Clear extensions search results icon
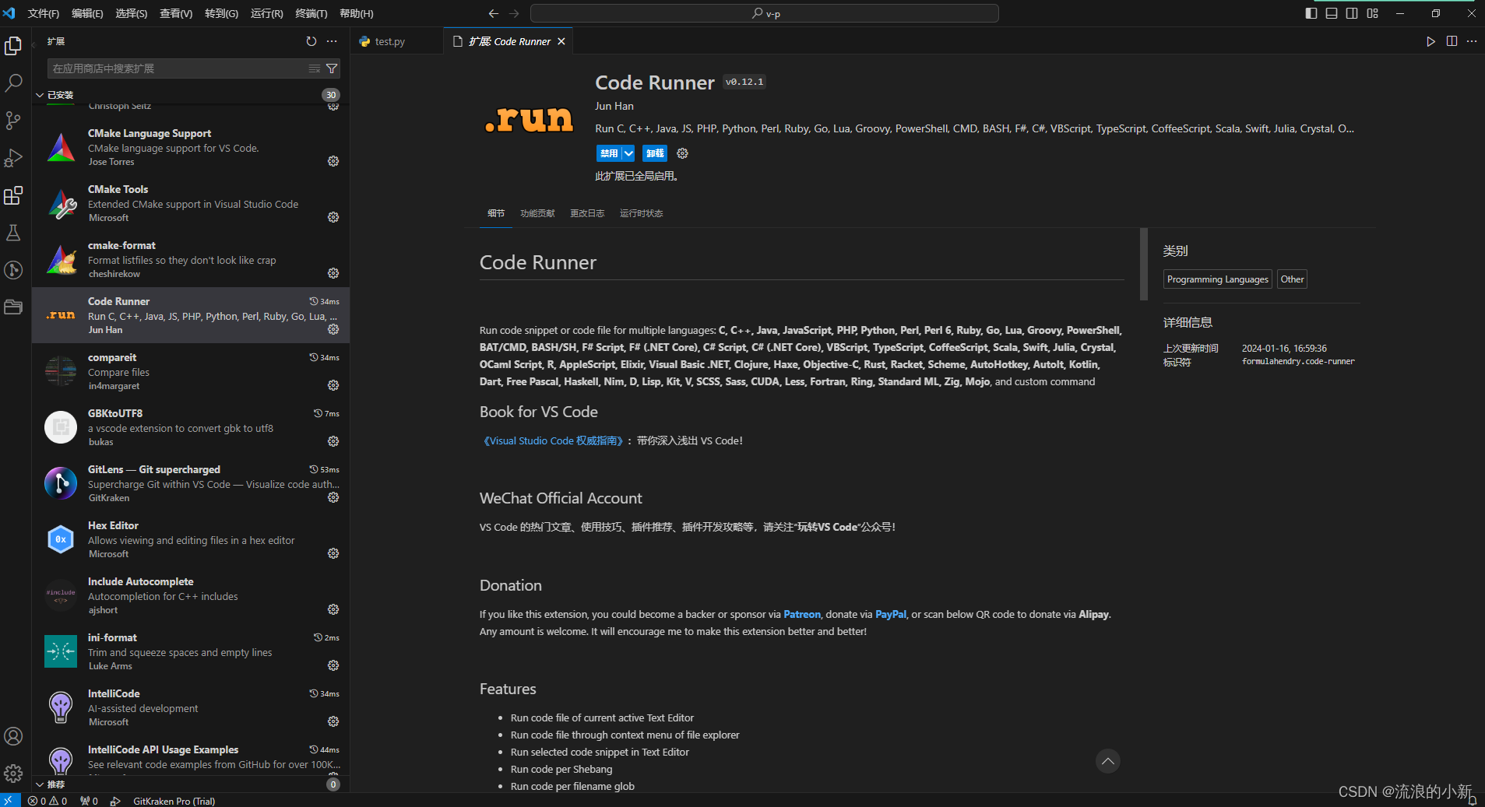1485x807 pixels. coord(315,68)
